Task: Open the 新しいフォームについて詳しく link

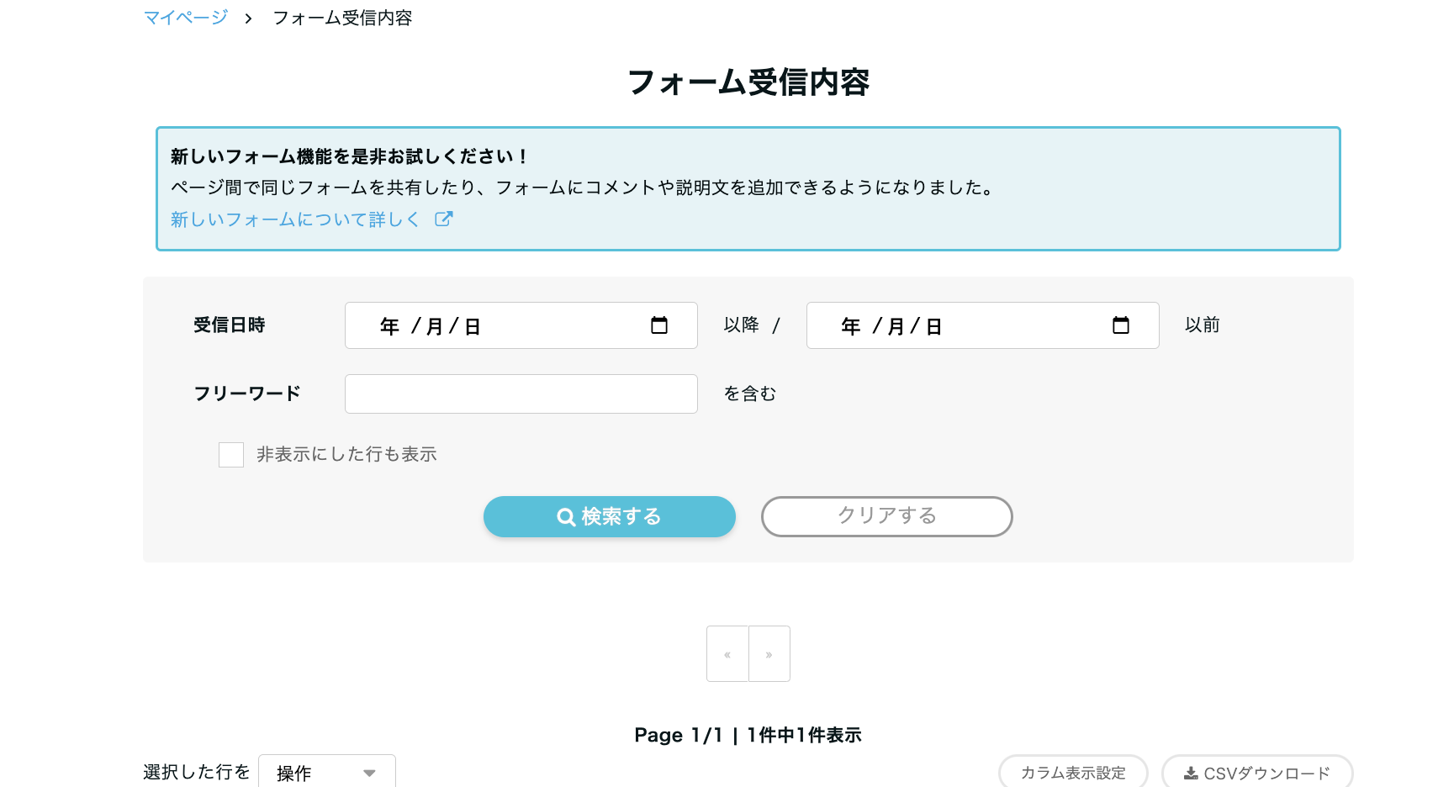Action: [295, 219]
